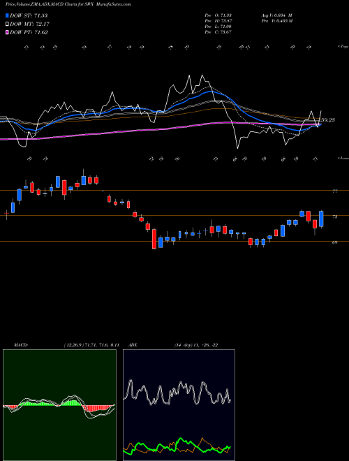Click the white DOW MT legend swatch

(x=8, y=24)
